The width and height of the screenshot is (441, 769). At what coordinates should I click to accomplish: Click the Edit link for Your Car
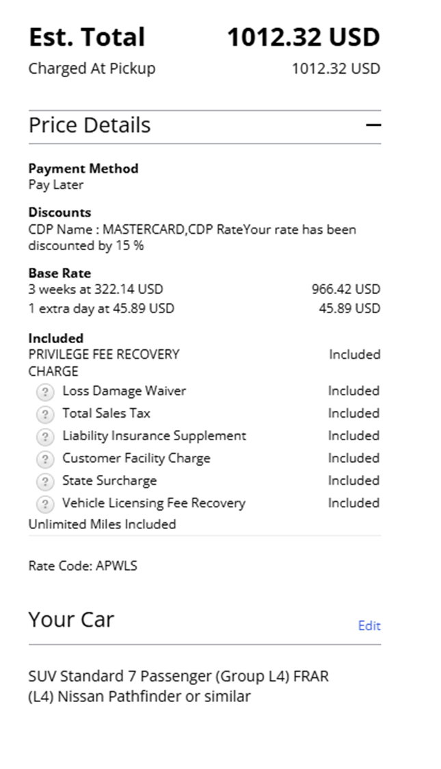[369, 625]
